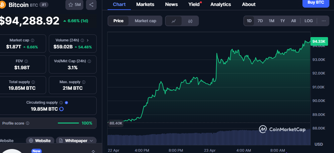The width and height of the screenshot is (334, 153).
Task: Select the 1Y time range
Action: (283, 21)
